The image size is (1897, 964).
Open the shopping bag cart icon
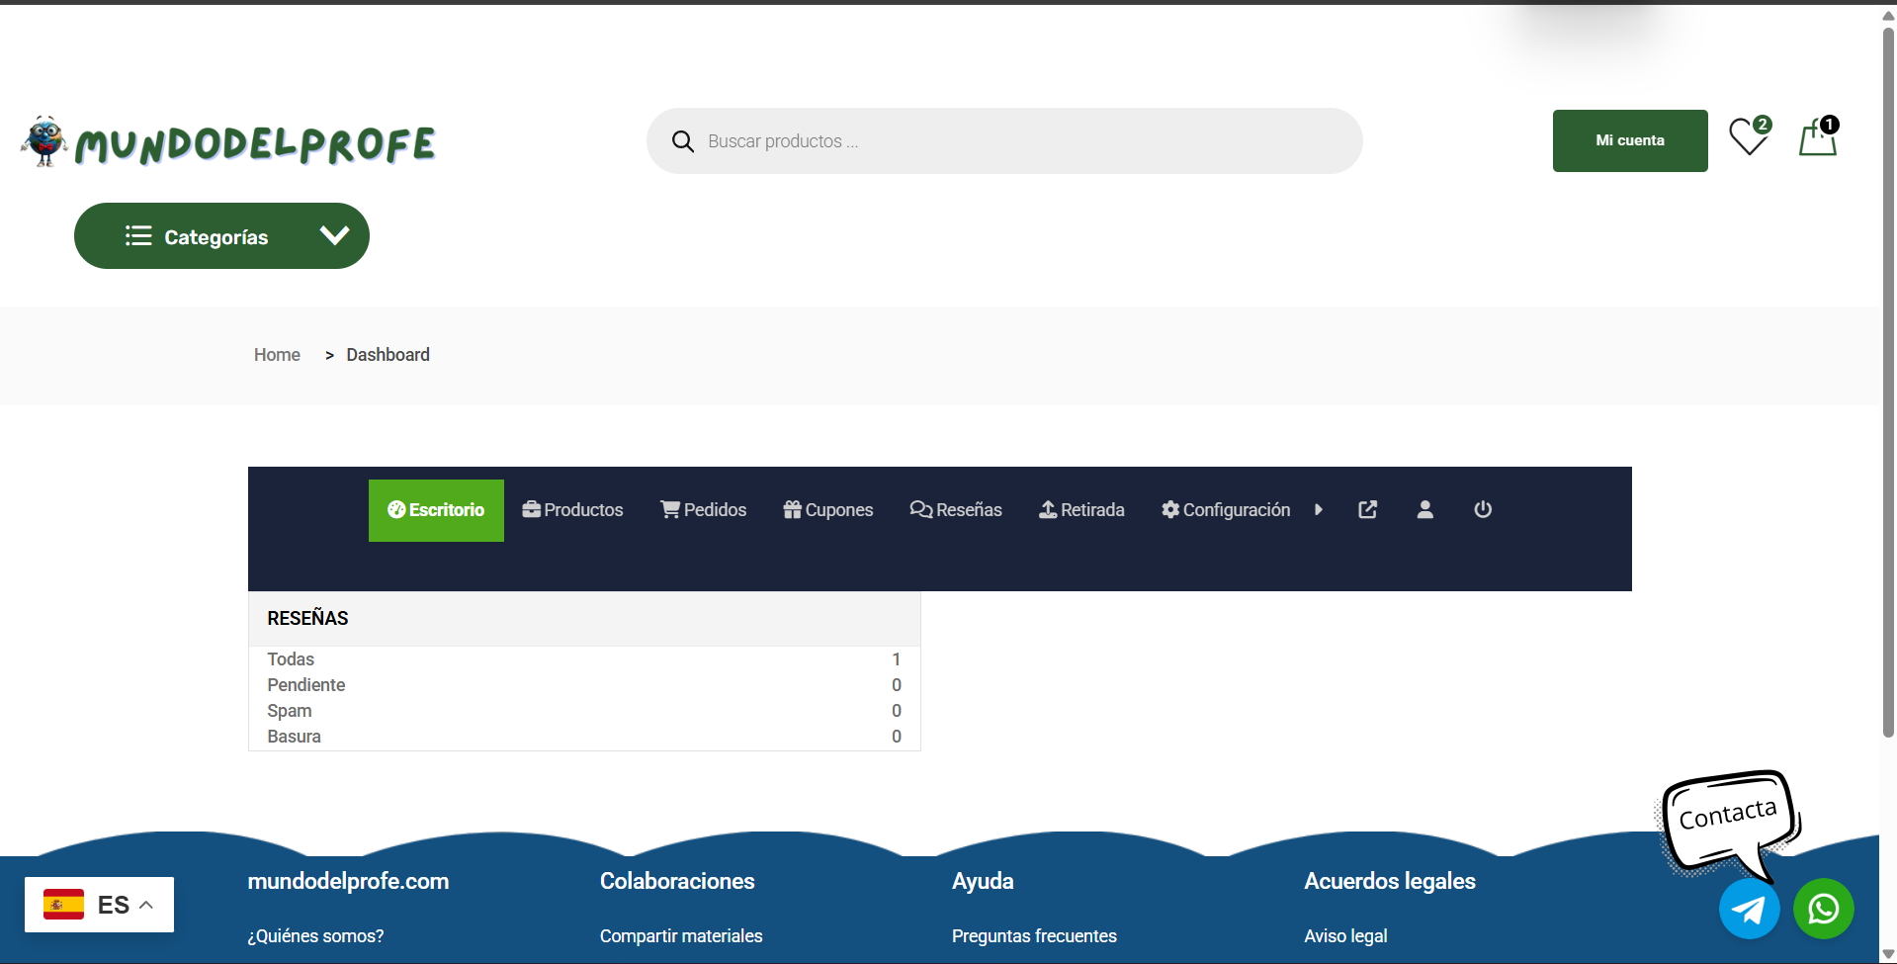[x=1817, y=138]
